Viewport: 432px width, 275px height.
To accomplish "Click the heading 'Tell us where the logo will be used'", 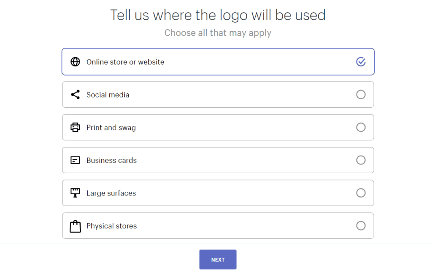I will (x=218, y=15).
